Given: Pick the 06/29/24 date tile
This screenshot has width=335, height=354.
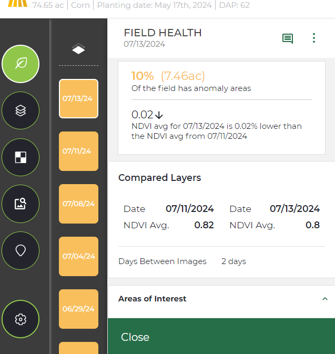Looking at the screenshot, I should pos(78,309).
